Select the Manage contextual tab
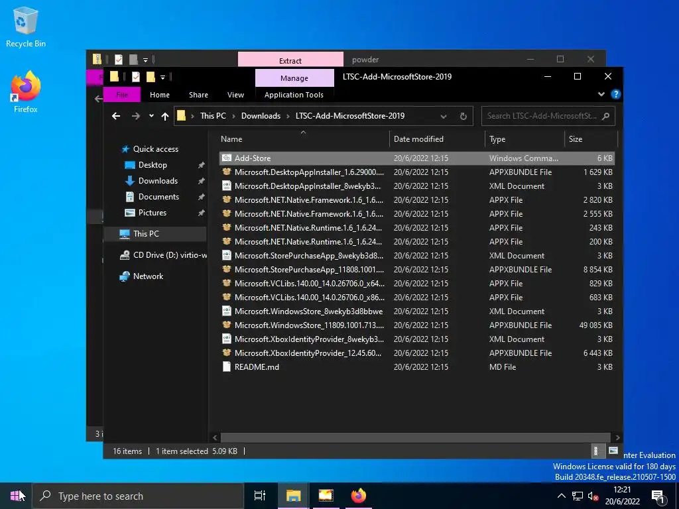The height and width of the screenshot is (509, 679). 294,78
